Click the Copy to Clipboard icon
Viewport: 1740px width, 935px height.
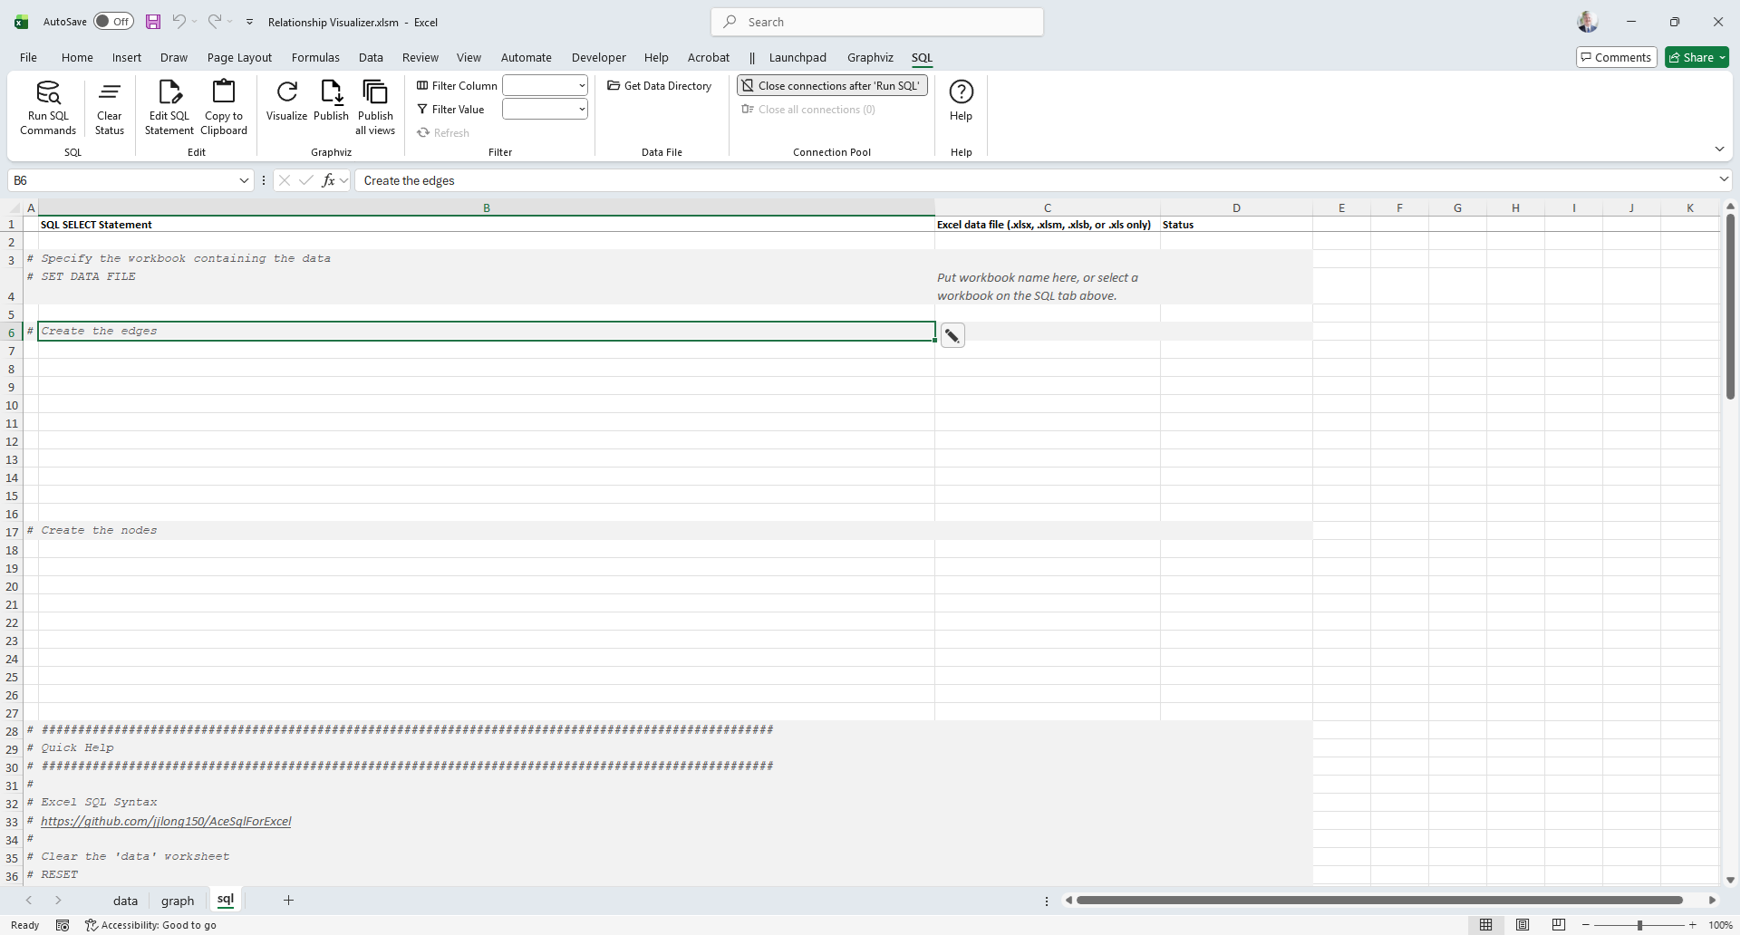coord(224,93)
